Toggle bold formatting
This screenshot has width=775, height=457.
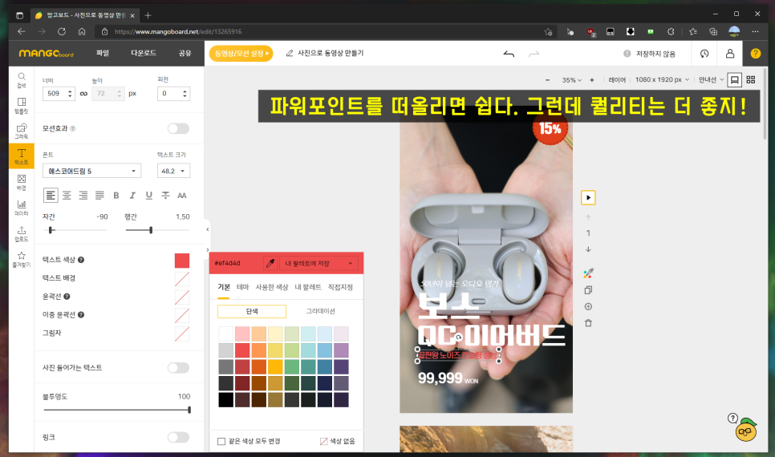pyautogui.click(x=116, y=195)
